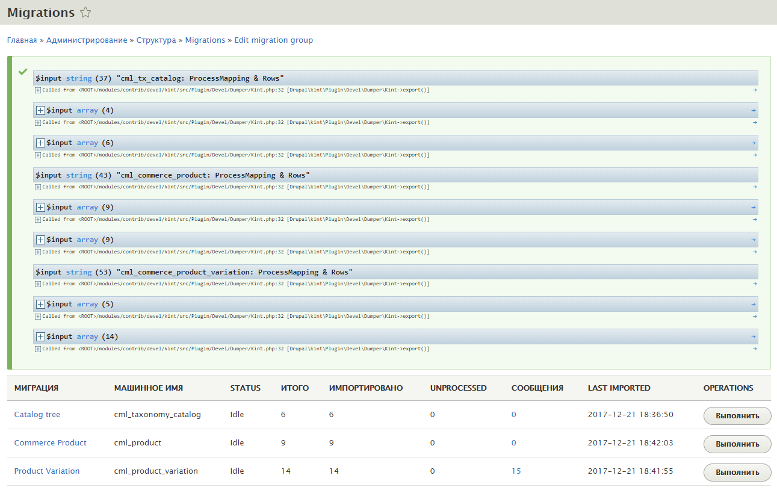Navigate to Структура via breadcrumb

[157, 40]
